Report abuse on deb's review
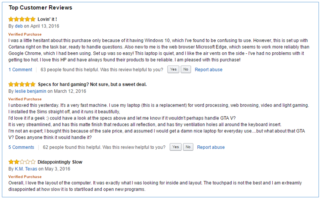 click(208, 69)
